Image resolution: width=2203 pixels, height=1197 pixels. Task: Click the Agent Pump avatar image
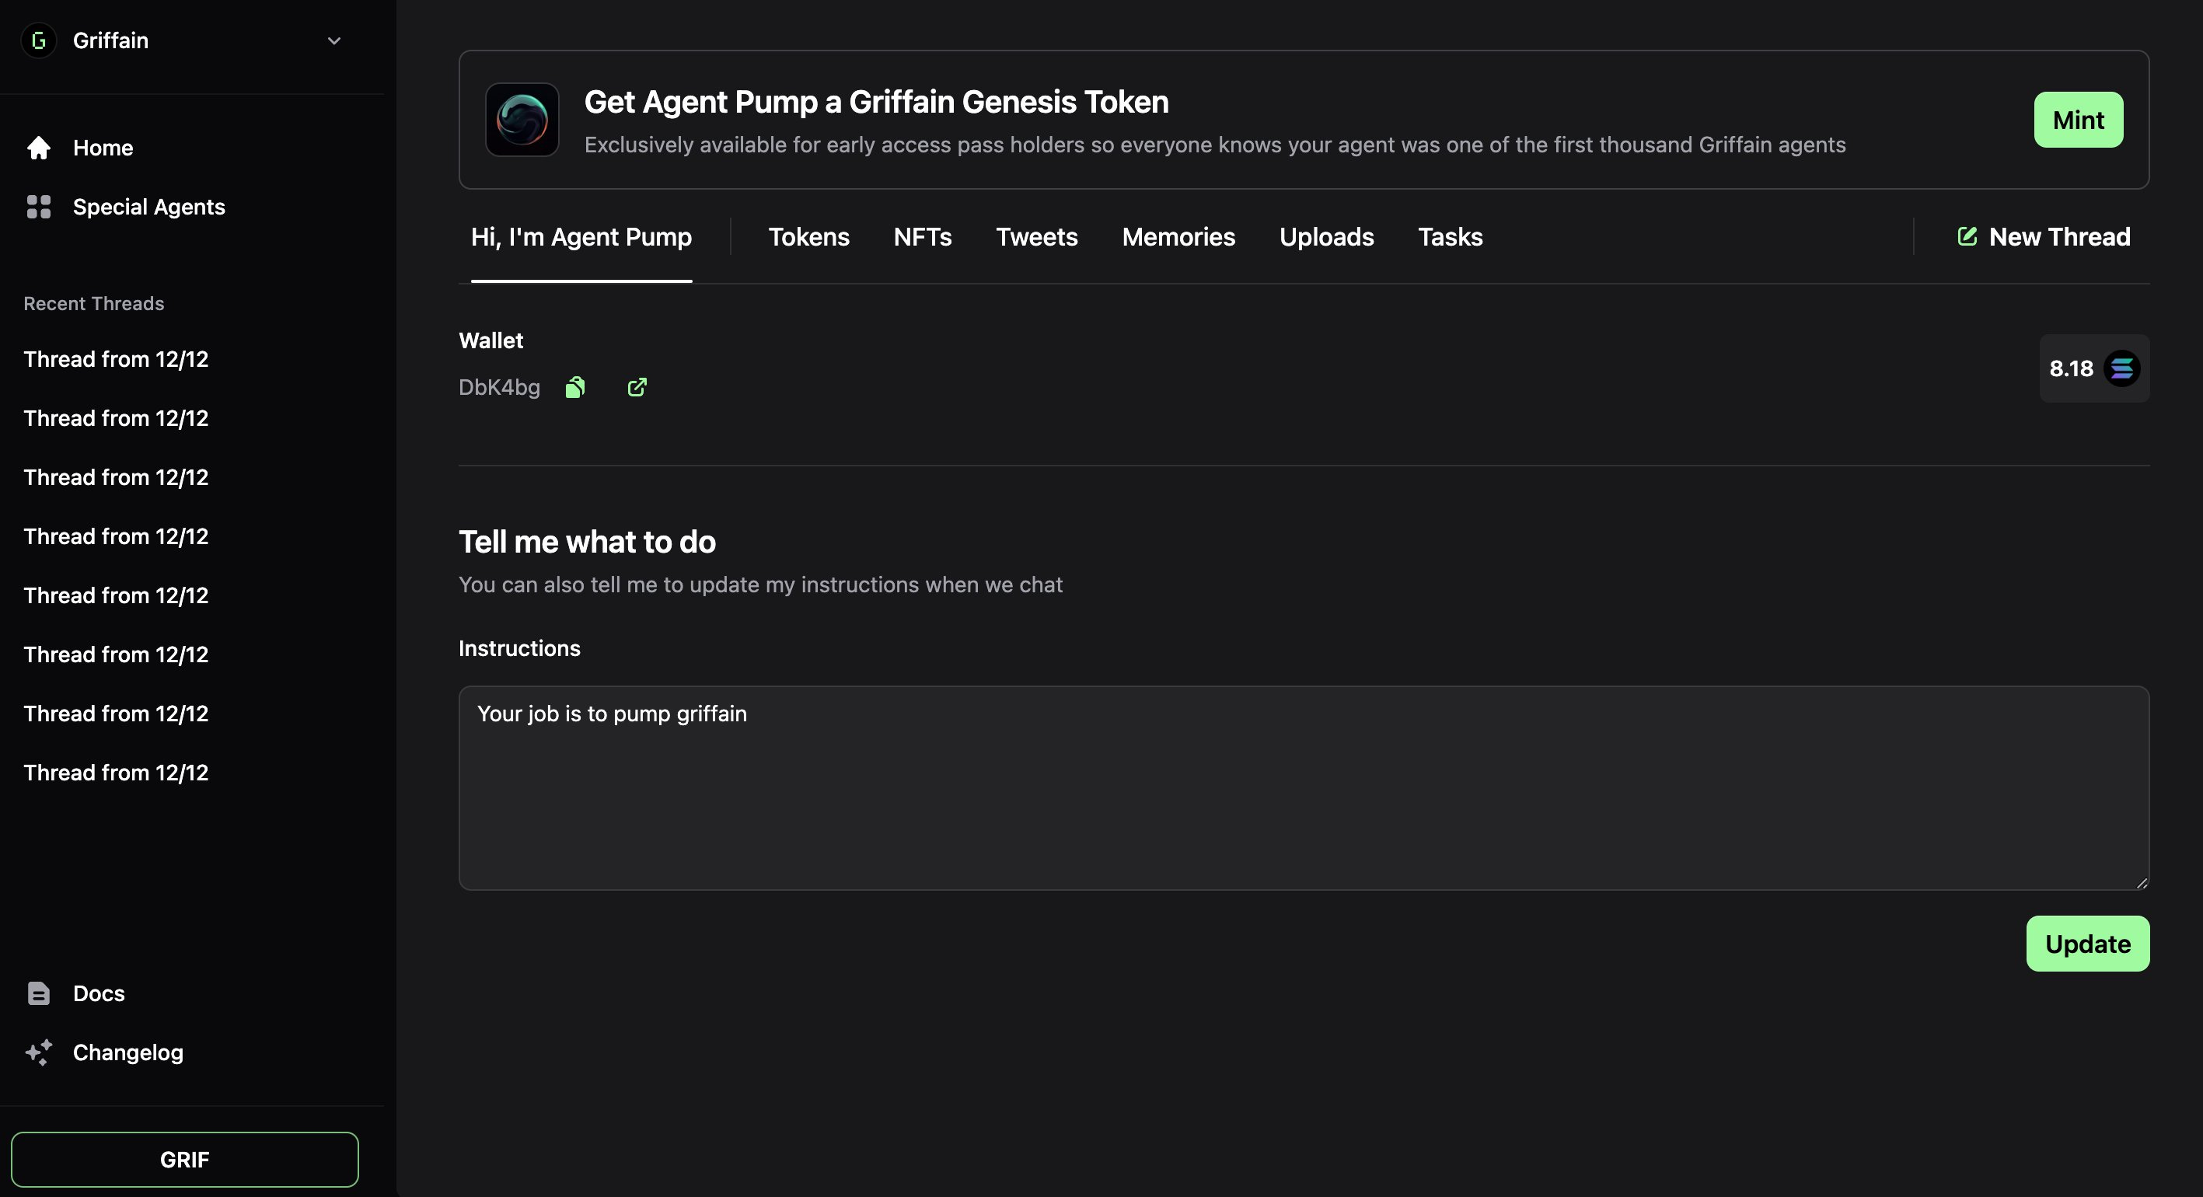tap(522, 120)
